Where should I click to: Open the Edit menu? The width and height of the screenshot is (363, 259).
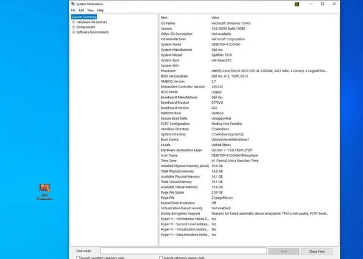pos(82,11)
